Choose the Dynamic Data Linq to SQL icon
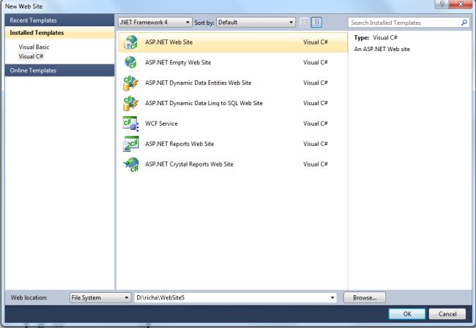This screenshot has width=476, height=328. point(131,103)
